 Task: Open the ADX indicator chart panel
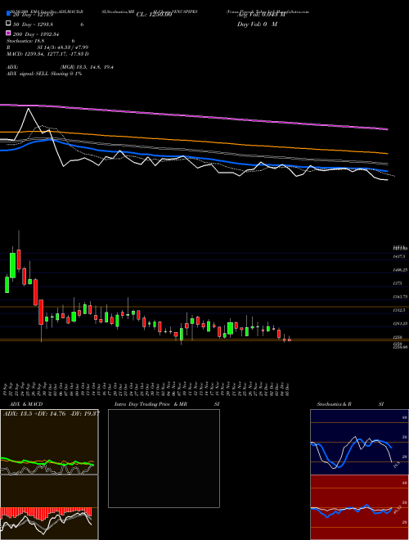49,442
